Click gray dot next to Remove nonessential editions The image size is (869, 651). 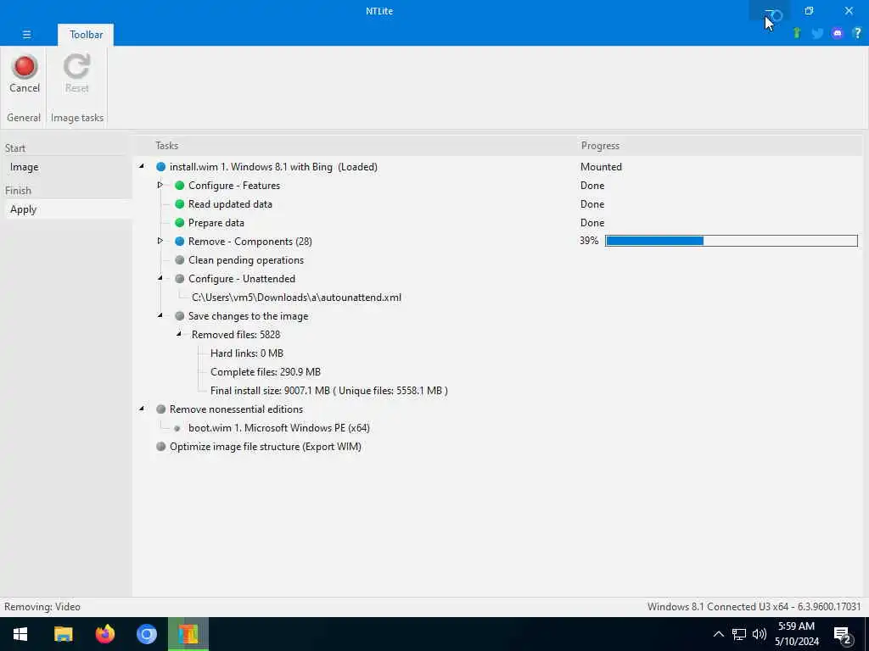click(160, 409)
